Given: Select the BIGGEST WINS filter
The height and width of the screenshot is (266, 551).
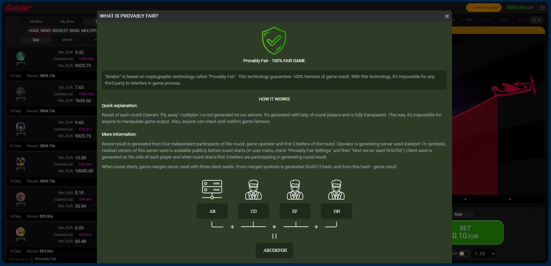Looking at the screenshot, I should pos(66,31).
